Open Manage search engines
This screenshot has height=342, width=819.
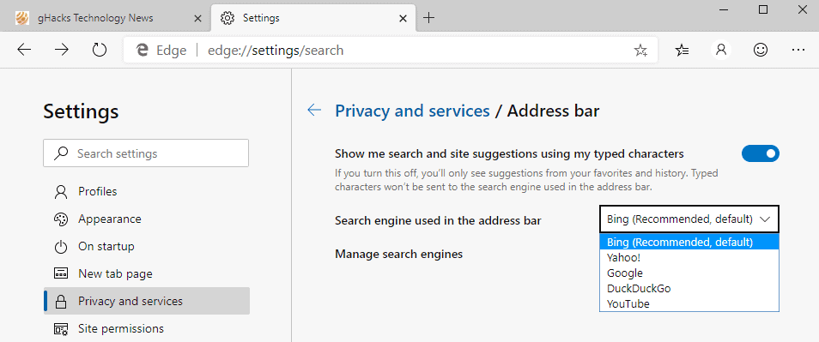point(398,255)
